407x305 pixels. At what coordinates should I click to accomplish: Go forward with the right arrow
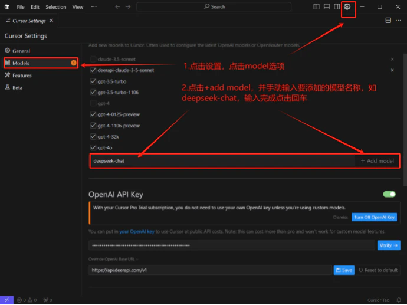128,6
